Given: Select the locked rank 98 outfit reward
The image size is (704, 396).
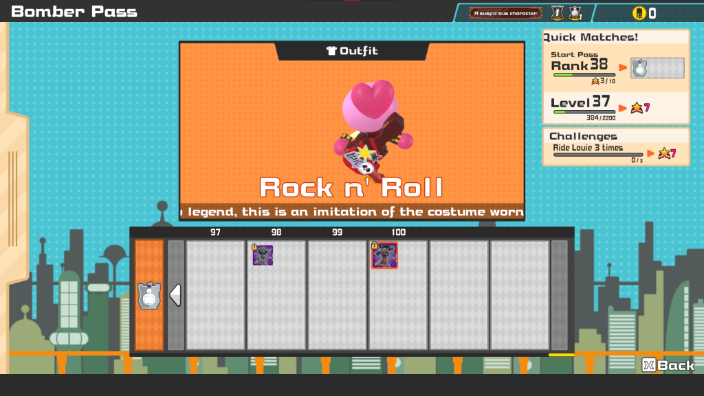Looking at the screenshot, I should (263, 255).
